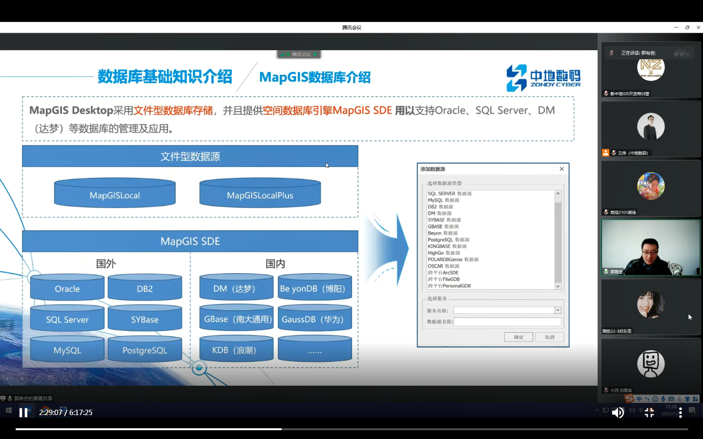Click the 服务名称 combo box field
This screenshot has width=703, height=439.
507,310
